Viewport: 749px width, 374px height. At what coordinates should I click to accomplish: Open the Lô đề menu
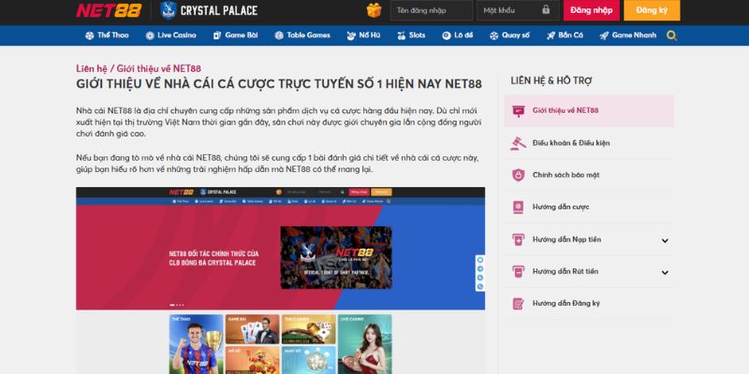[458, 36]
